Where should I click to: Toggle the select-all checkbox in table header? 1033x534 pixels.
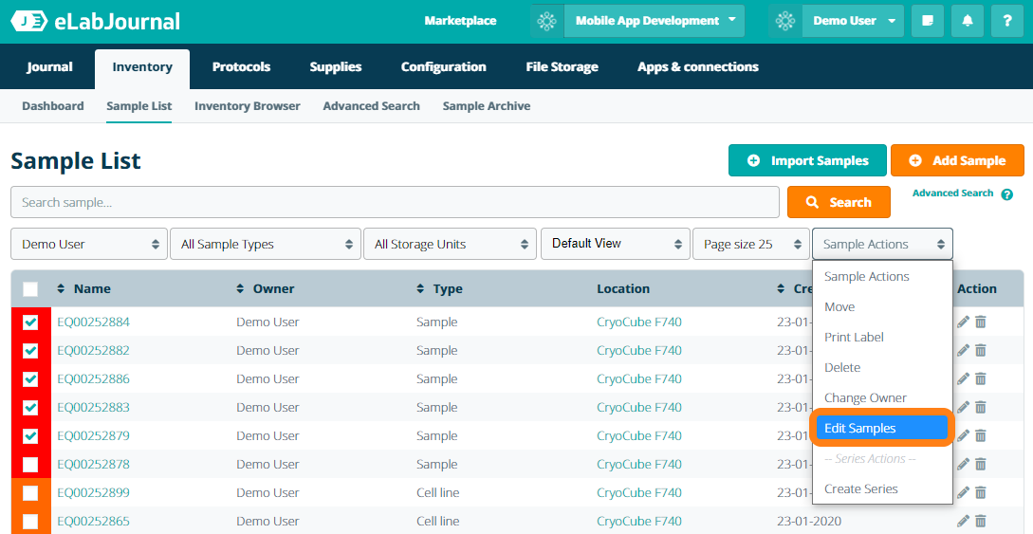coord(30,289)
